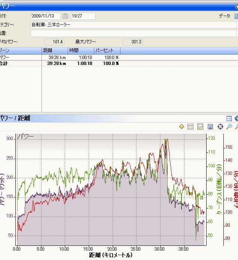This screenshot has height=260, width=238.
Task: Save the chart with the floppy disk icon
Action: click(x=210, y=127)
